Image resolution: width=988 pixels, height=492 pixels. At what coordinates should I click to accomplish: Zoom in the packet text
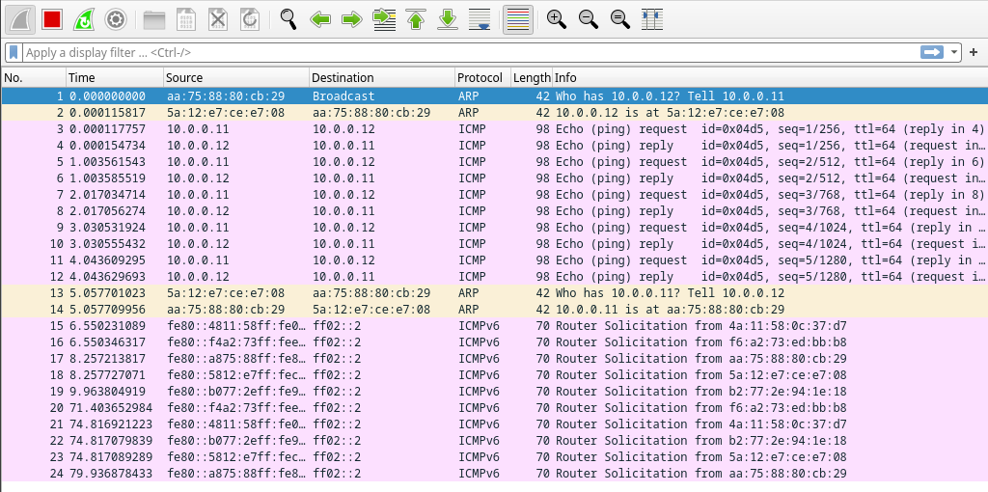(557, 19)
